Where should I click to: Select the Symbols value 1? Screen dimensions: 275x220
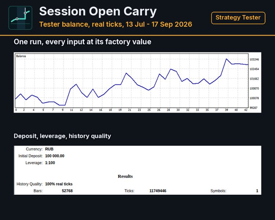pos(257,191)
